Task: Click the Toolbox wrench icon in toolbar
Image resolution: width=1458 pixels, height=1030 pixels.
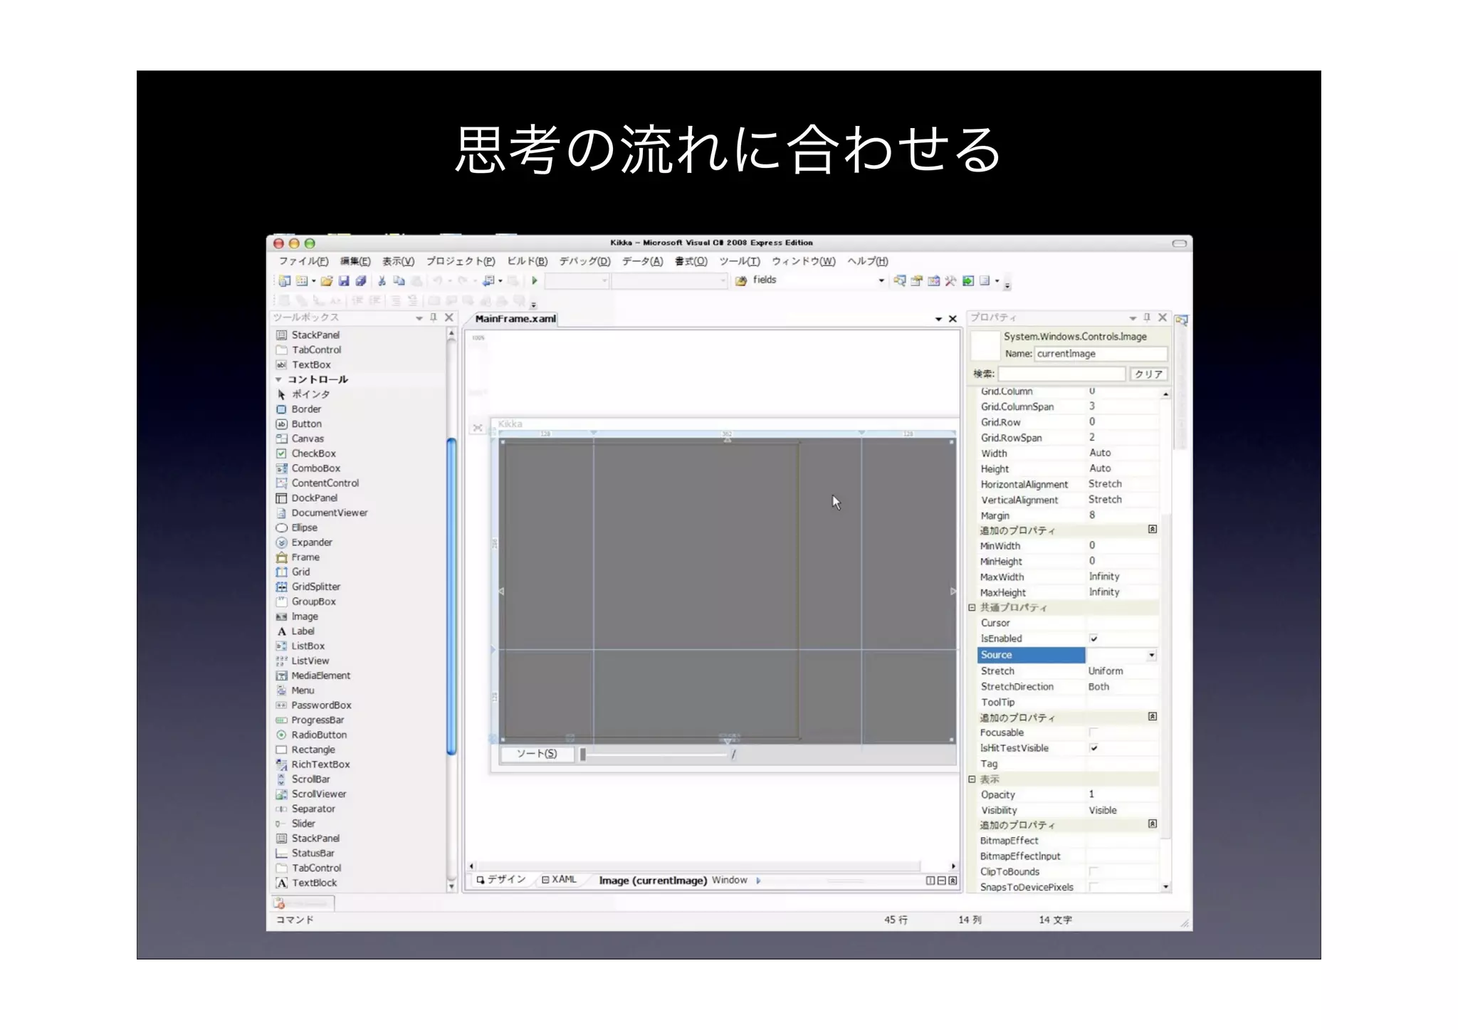Action: tap(950, 280)
